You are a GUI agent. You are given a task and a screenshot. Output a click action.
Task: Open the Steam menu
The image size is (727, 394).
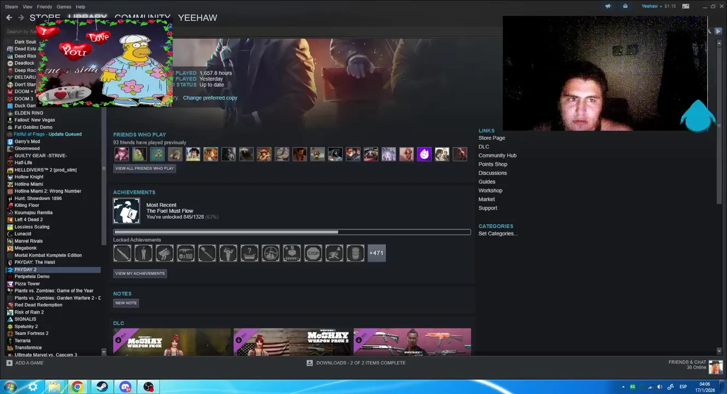11,7
